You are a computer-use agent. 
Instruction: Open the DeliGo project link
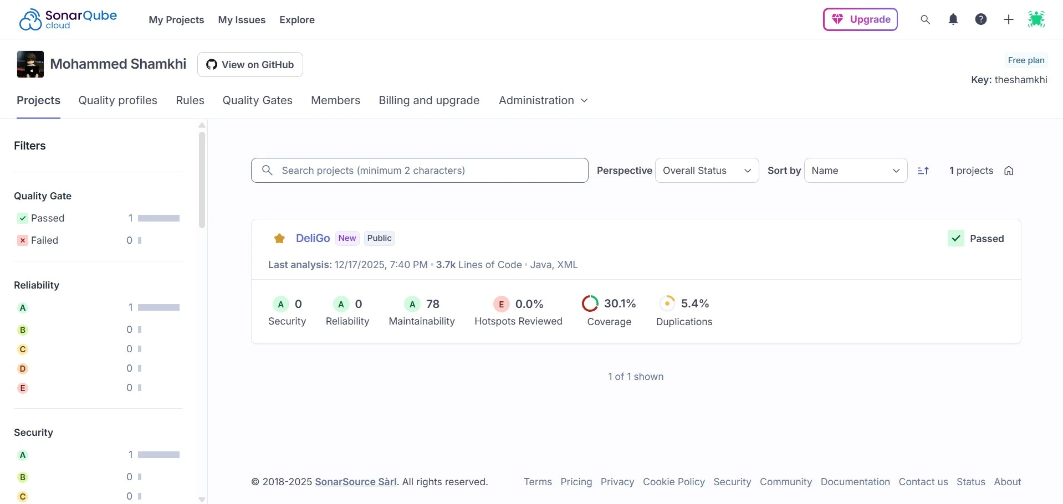pyautogui.click(x=313, y=238)
